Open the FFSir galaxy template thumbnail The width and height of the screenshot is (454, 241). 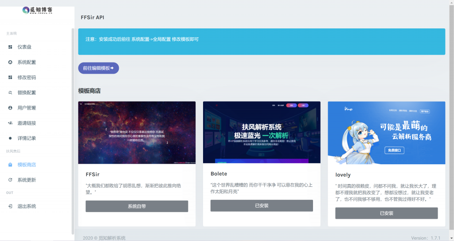tap(137, 133)
